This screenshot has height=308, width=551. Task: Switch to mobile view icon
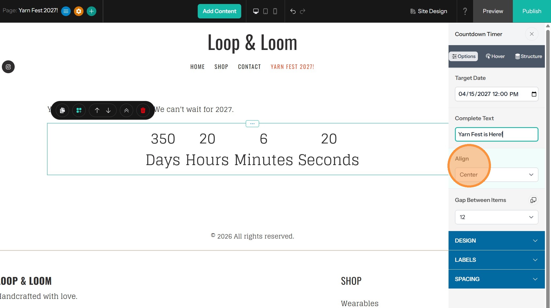[x=275, y=11]
